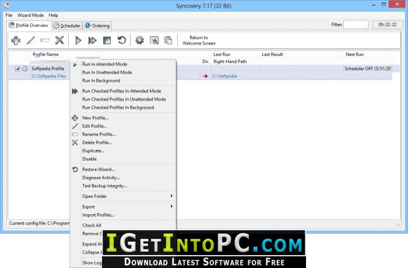
Task: Choose Duplicate... from context menu
Action: [93, 151]
